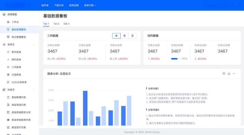Click the 分析内容2 heading
This screenshot has height=135, width=244.
click(x=154, y=110)
